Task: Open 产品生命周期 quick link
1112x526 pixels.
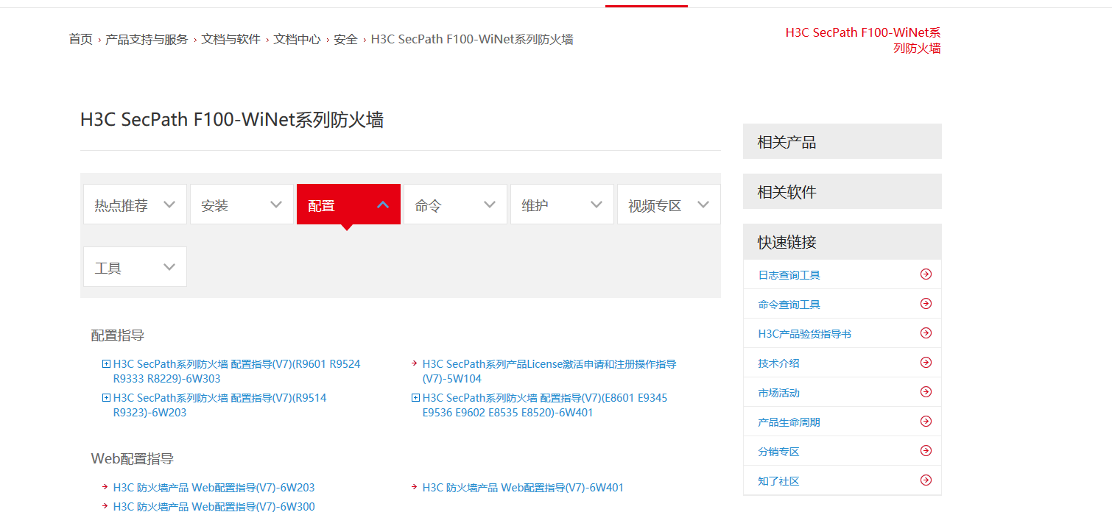Action: [789, 422]
